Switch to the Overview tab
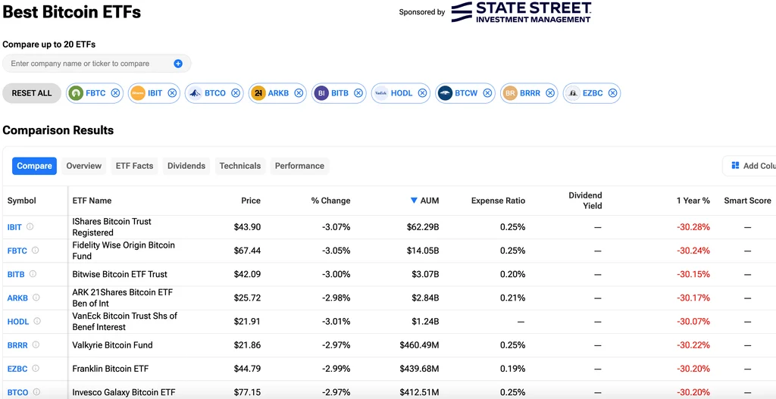This screenshot has width=776, height=399. (x=83, y=166)
